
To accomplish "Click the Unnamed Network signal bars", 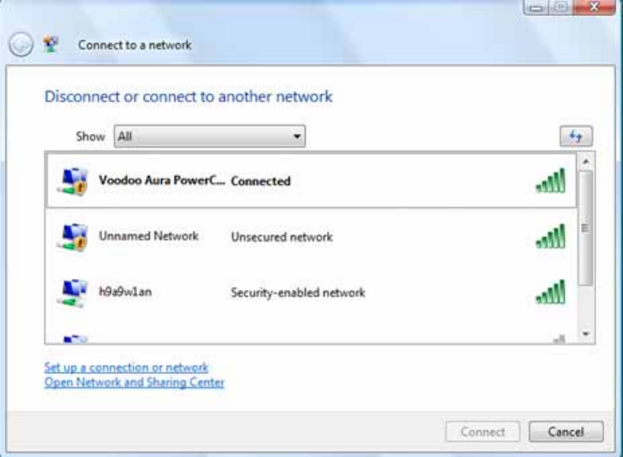I will point(551,238).
